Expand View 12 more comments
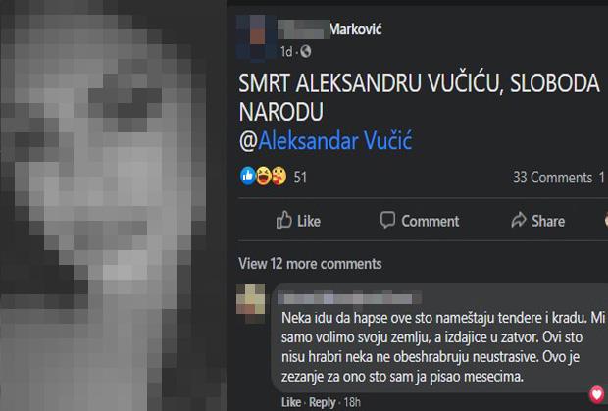 310,264
